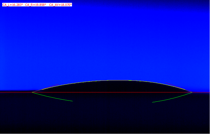Image resolution: width=210 pixels, height=134 pixels.
Task: Select the droplet's right contact point
Action: pyautogui.click(x=192, y=92)
